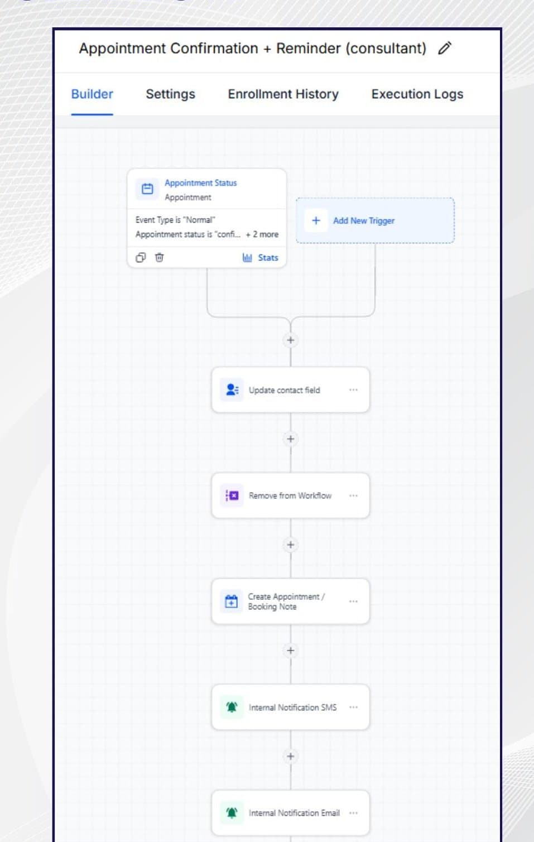Open Create Appointment / Booking Note step
This screenshot has height=842, width=534.
290,602
